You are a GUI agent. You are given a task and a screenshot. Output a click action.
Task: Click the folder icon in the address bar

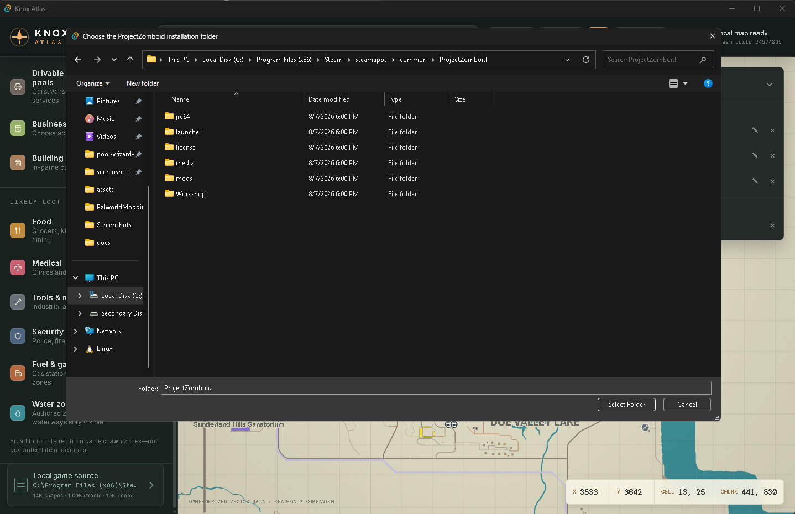click(151, 59)
